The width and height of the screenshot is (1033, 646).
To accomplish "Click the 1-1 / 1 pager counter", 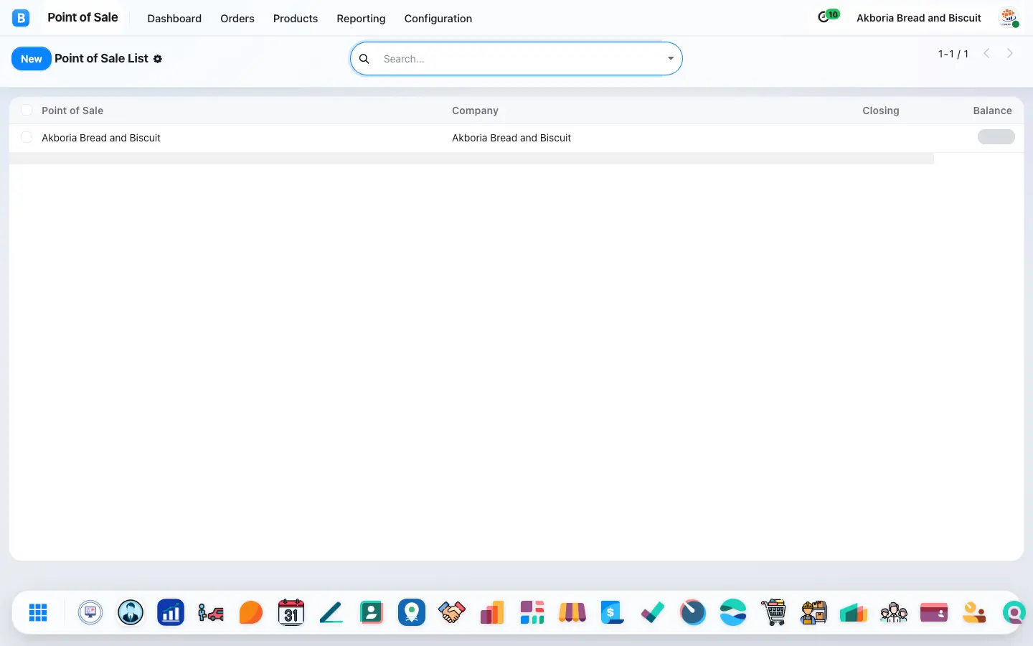I will tap(953, 54).
